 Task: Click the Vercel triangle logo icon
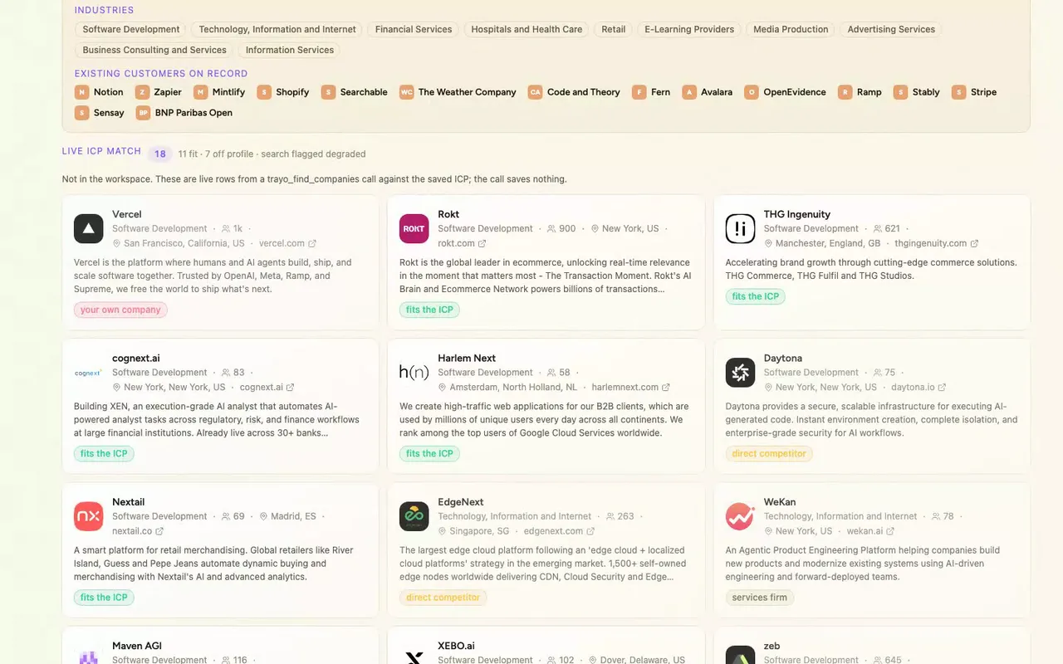point(89,228)
